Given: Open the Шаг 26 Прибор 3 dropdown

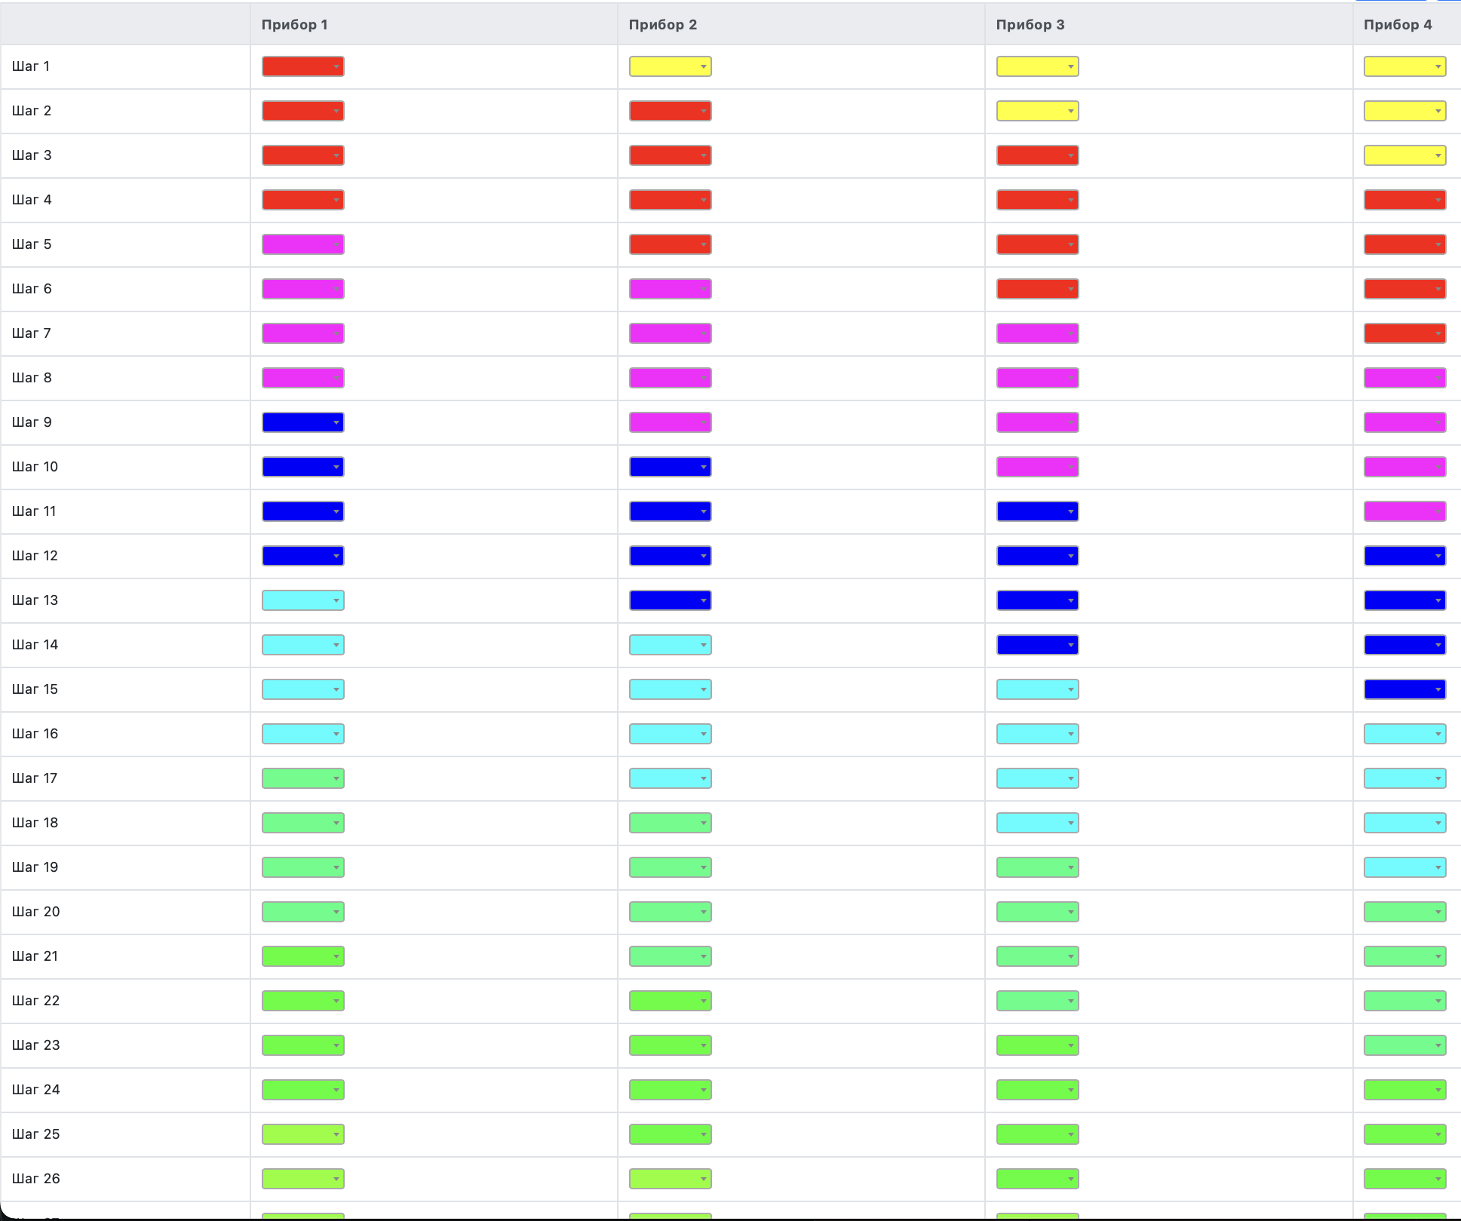Looking at the screenshot, I should click(x=1038, y=1179).
